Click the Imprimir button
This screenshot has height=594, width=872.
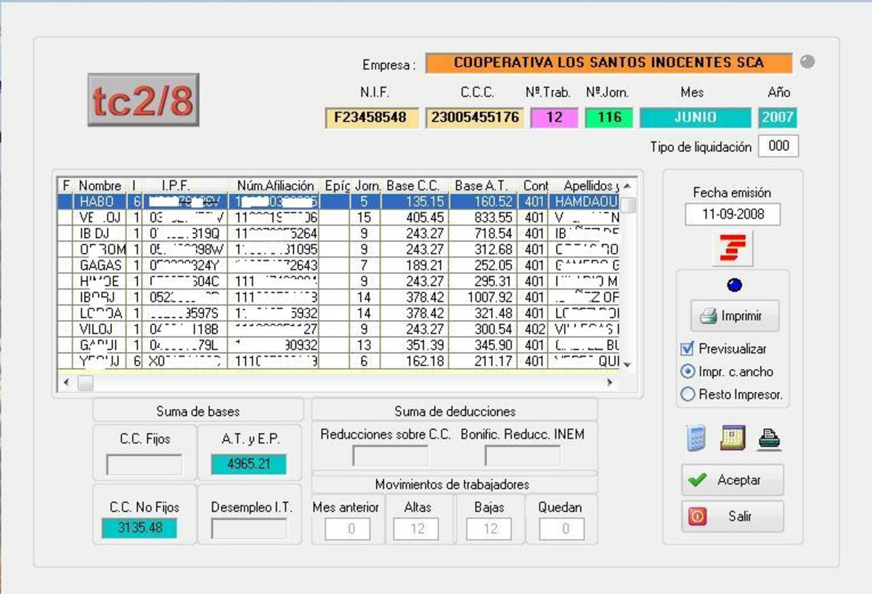[735, 316]
